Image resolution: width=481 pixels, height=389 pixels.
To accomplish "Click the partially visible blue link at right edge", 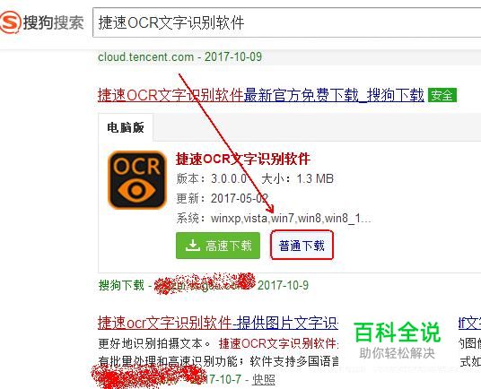I will [469, 324].
